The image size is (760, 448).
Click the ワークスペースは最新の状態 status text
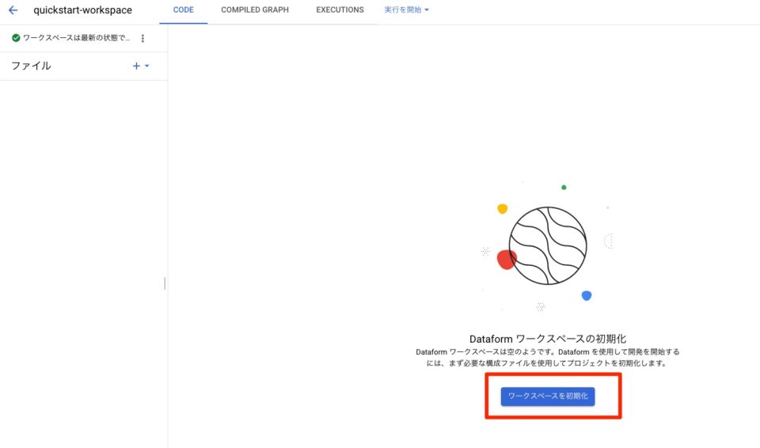77,38
